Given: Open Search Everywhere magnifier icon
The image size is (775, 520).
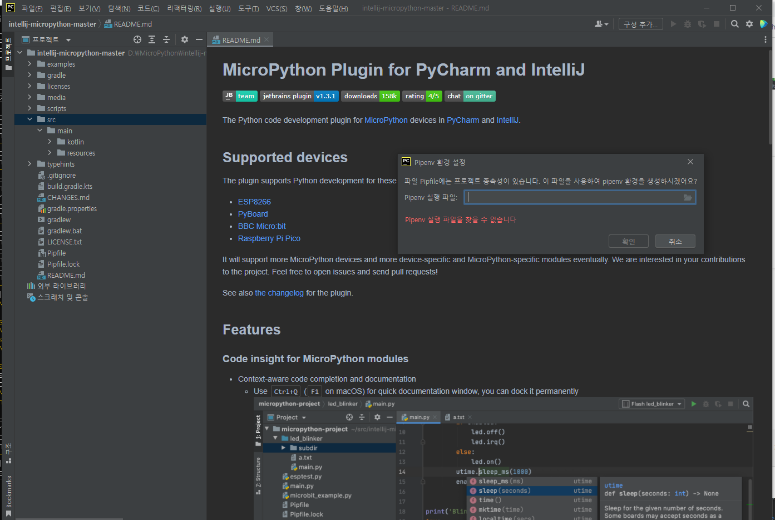Looking at the screenshot, I should [x=735, y=24].
